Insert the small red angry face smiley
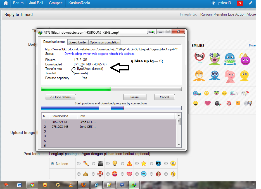The height and width of the screenshot is (189, 261). pos(229,103)
